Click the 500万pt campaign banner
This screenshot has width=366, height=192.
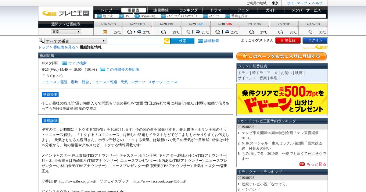click(x=282, y=99)
